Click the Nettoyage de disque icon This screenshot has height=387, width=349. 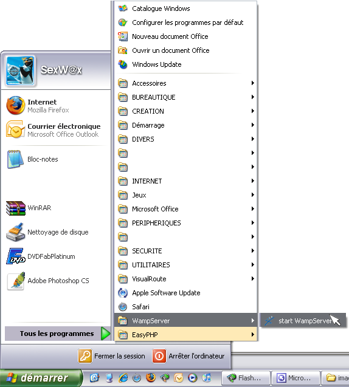[x=16, y=232]
